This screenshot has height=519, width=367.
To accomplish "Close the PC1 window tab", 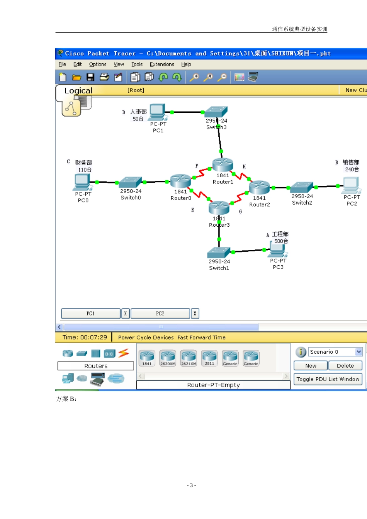I will [125, 314].
